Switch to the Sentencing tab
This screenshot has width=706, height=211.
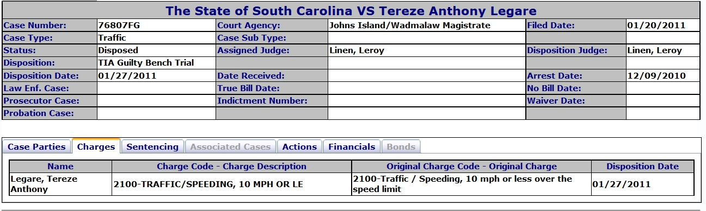pyautogui.click(x=152, y=146)
